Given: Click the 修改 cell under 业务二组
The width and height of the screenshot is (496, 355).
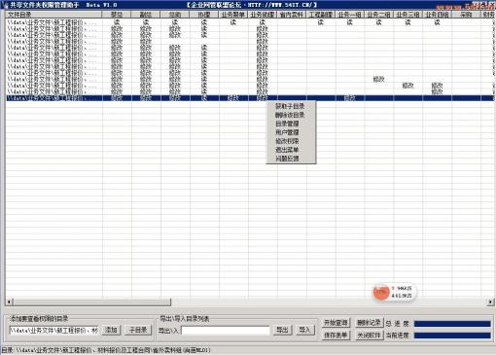Looking at the screenshot, I should (378, 79).
